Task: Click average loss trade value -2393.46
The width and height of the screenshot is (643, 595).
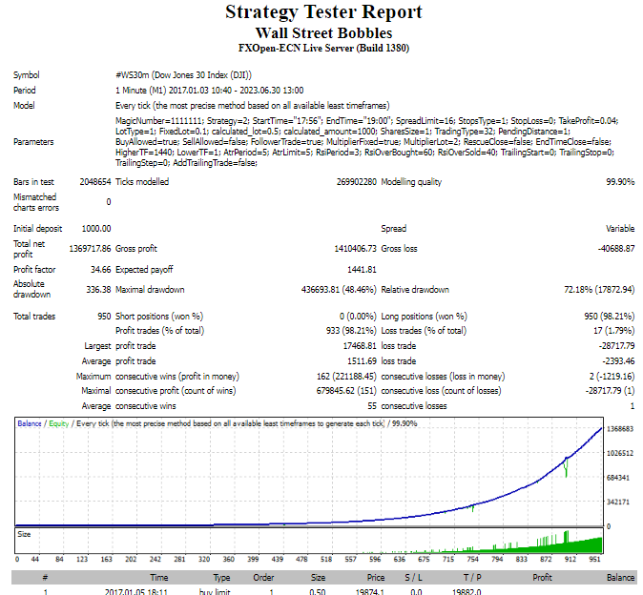Action: [618, 361]
